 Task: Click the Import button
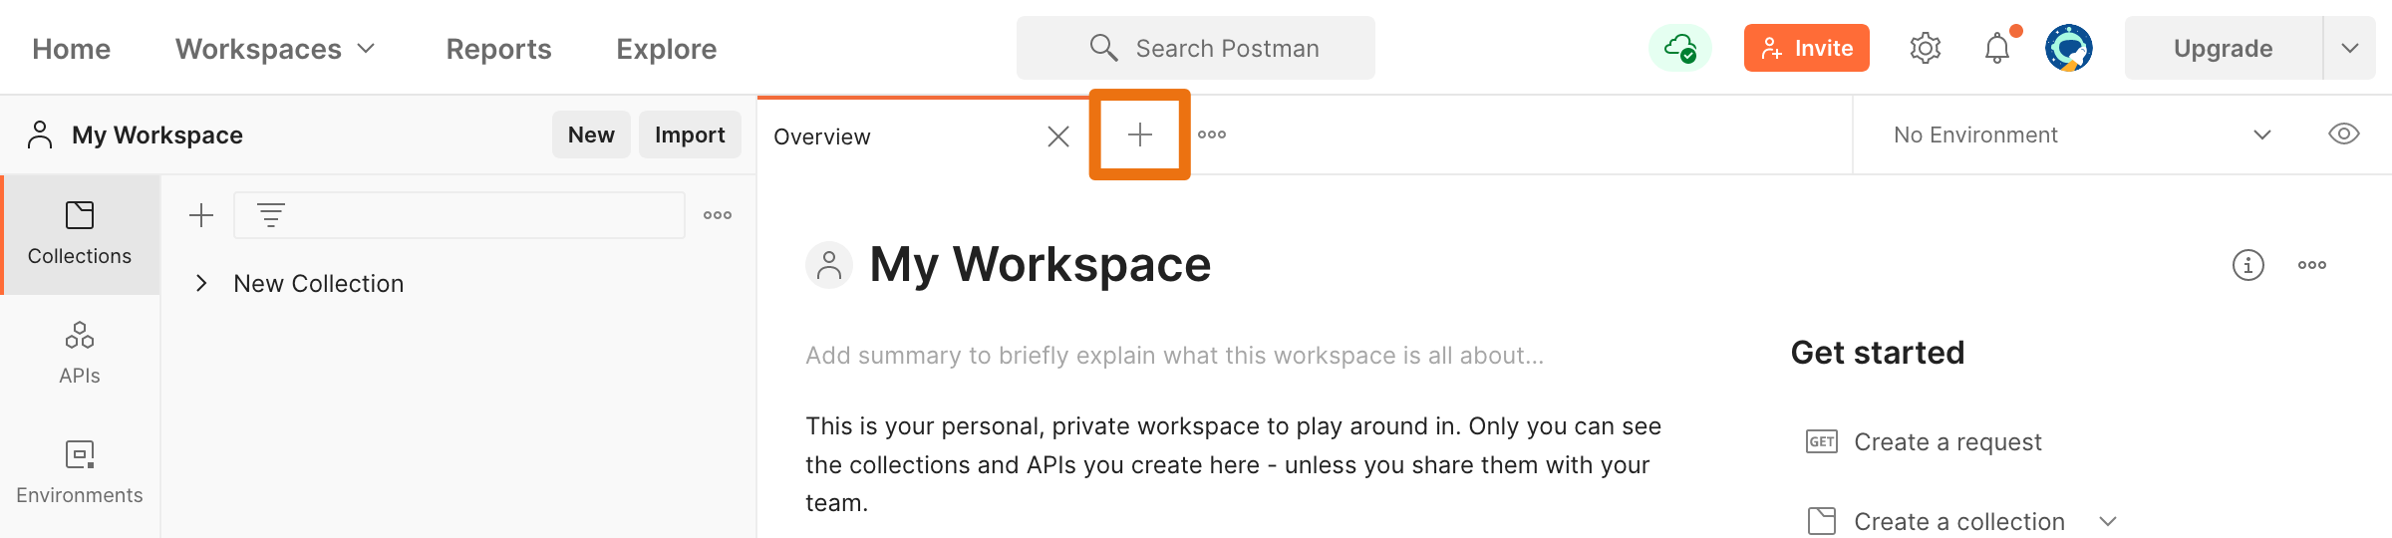pos(690,134)
